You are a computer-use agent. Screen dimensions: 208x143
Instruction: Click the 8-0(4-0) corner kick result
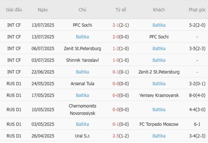197,95
